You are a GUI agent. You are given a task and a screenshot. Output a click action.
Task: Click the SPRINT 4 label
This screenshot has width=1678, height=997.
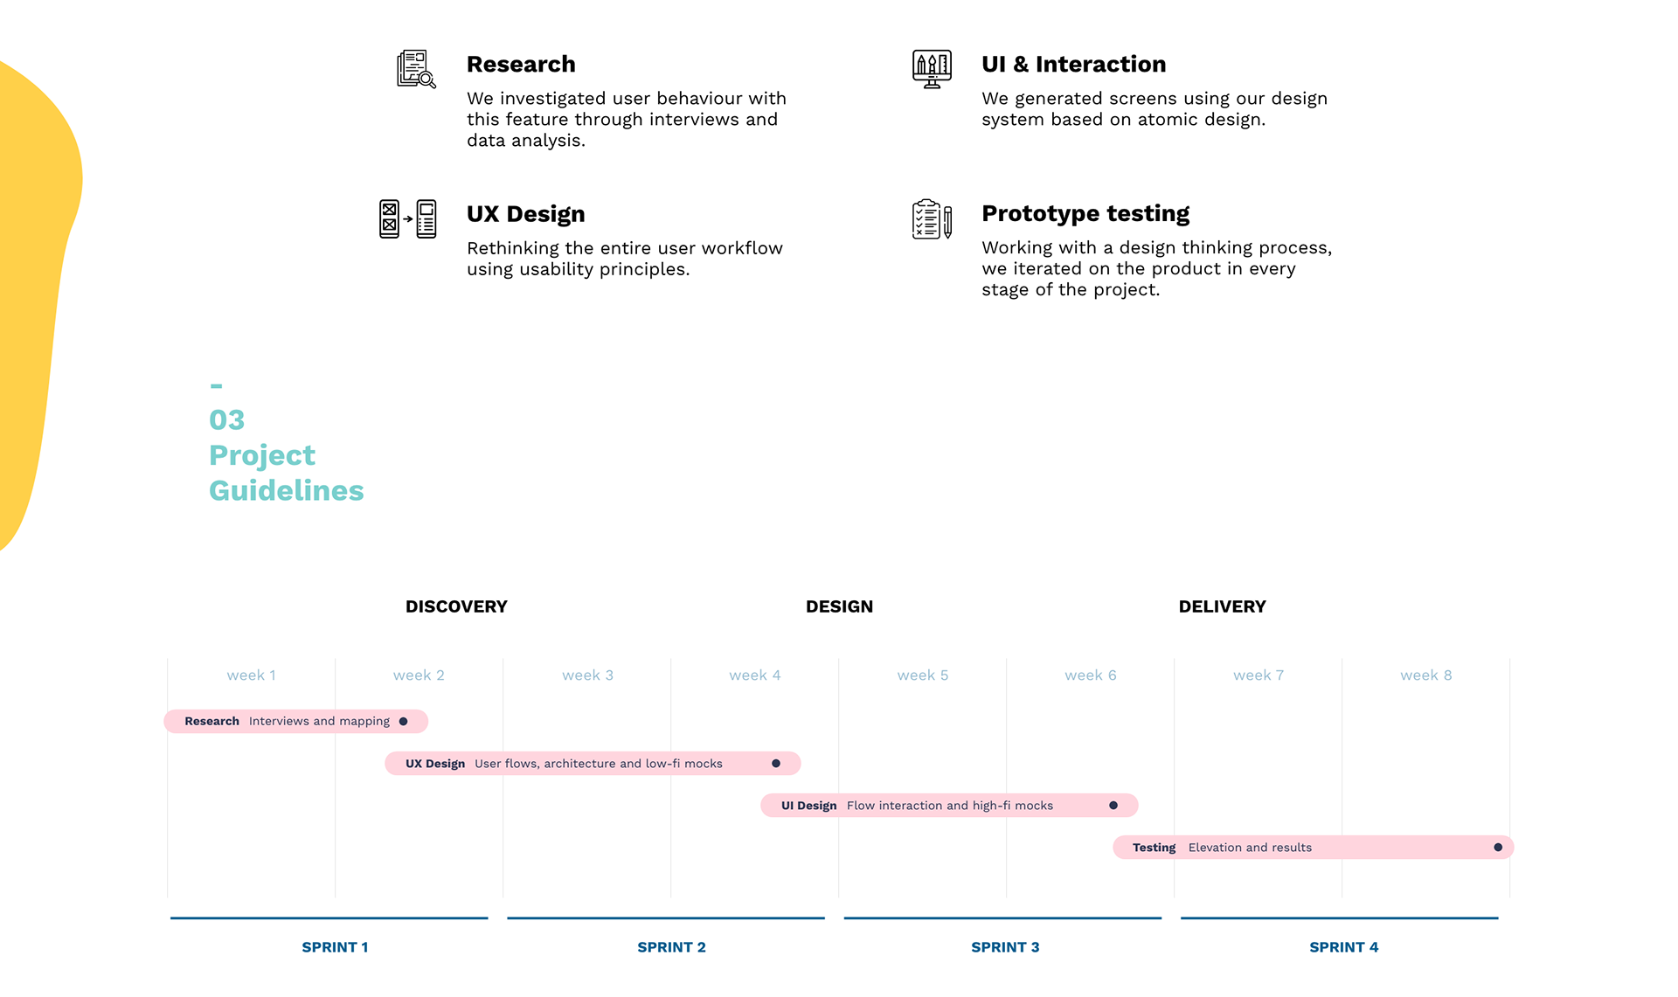[1343, 947]
